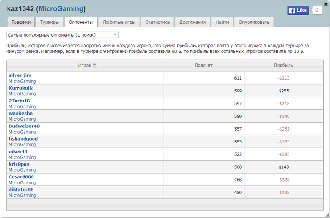Sort by the Прибыль column header
The height and width of the screenshot is (218, 330).
tap(283, 65)
